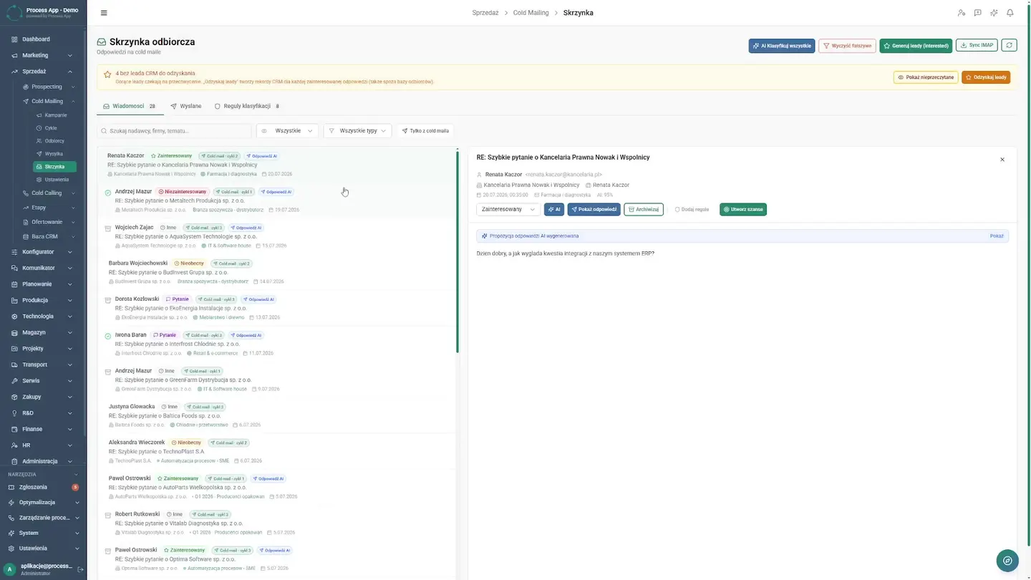Open the notifications bell

[x=1010, y=13]
